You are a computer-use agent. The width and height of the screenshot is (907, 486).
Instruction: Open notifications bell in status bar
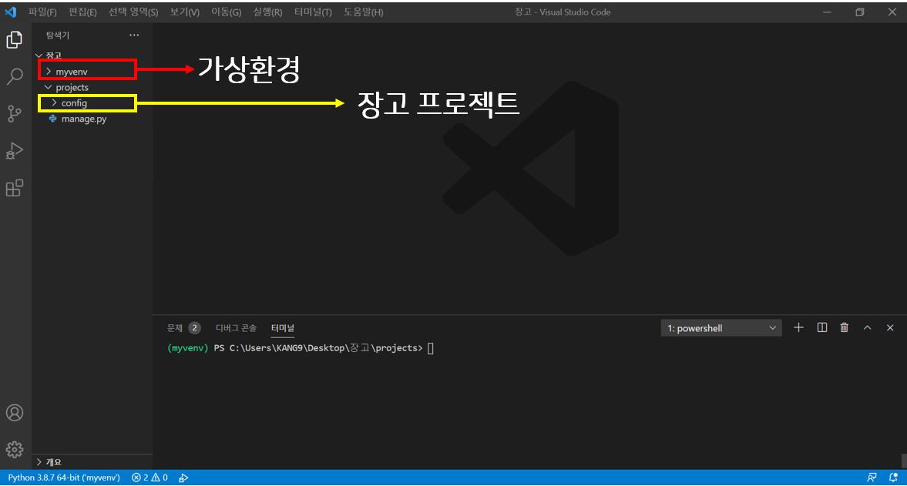(893, 478)
